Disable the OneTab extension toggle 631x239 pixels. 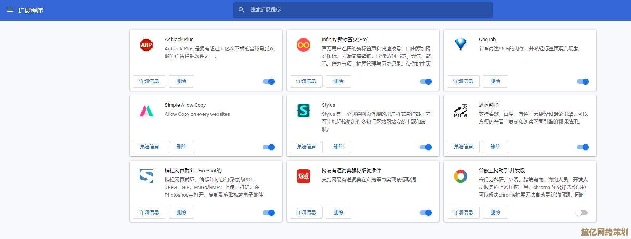pyautogui.click(x=583, y=82)
